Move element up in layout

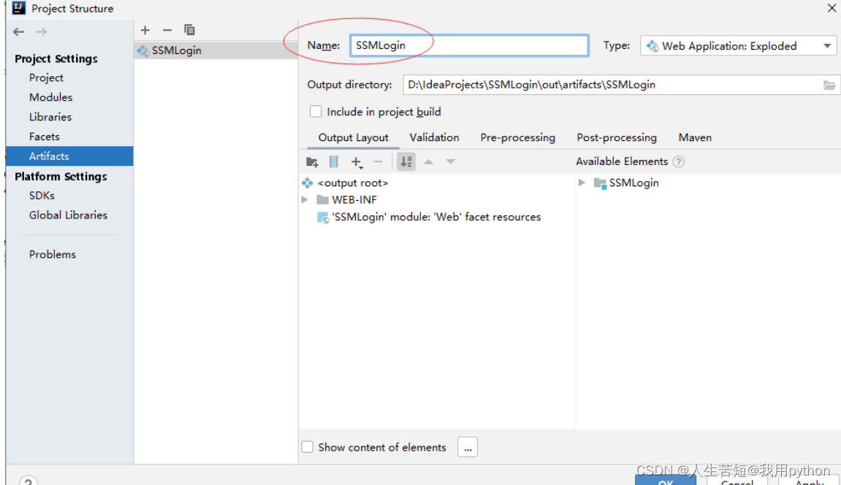tap(429, 162)
